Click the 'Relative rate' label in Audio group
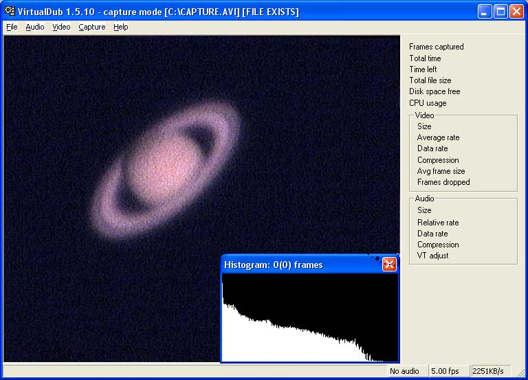This screenshot has height=380, width=528. (x=438, y=223)
